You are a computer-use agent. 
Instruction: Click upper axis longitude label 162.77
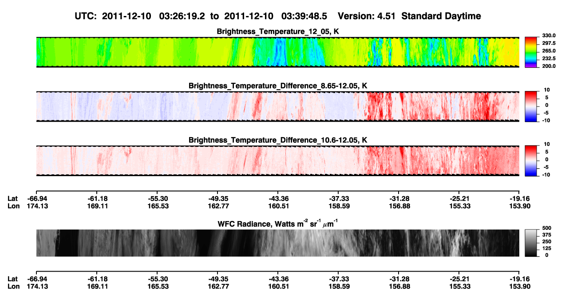point(217,206)
